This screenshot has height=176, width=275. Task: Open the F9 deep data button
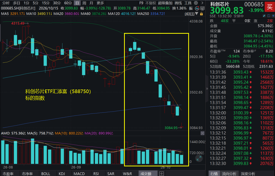(x=141, y=3)
